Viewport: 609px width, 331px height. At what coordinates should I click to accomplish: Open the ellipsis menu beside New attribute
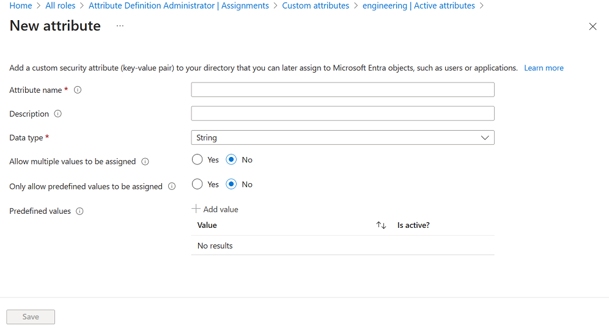coord(120,26)
